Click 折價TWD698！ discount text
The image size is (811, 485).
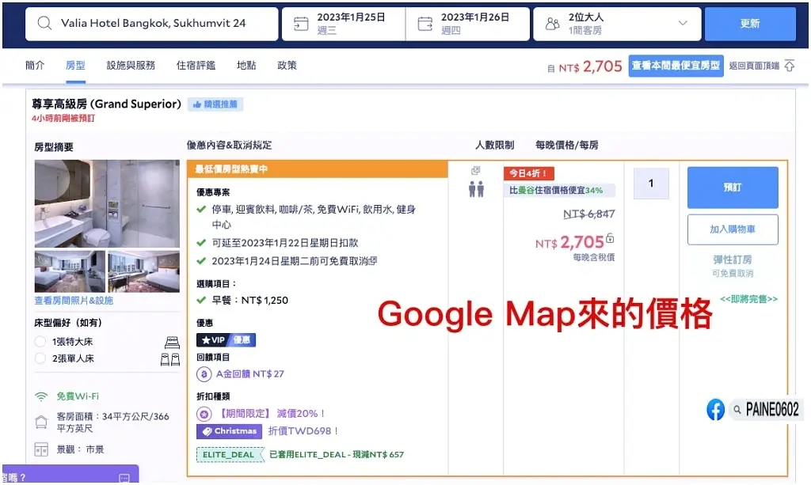[x=303, y=431]
